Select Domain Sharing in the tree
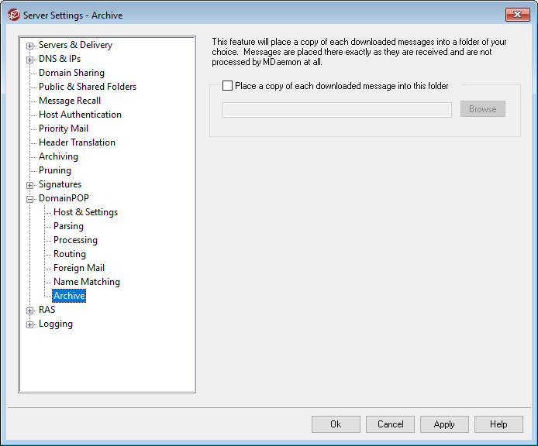538x446 pixels. 71,73
